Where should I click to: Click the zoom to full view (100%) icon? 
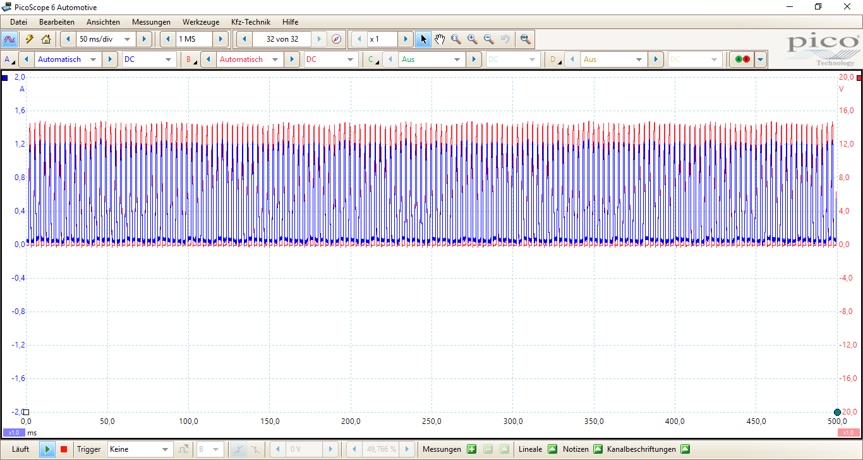525,39
